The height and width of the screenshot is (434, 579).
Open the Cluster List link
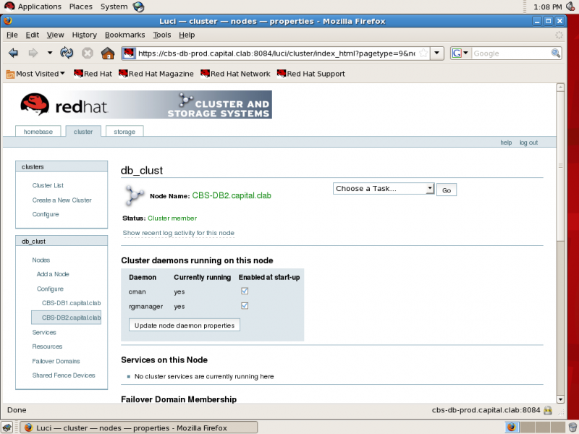click(x=48, y=185)
